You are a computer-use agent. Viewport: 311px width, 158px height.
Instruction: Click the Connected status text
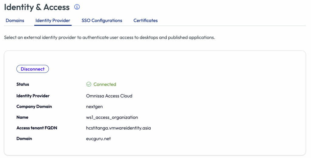coord(105,84)
